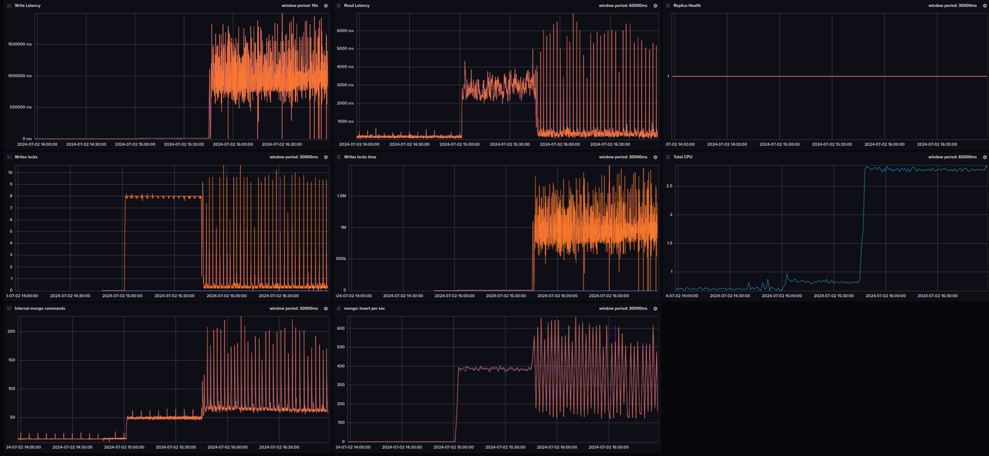Open the mongo: Insert per sec gear
This screenshot has width=989, height=456.
pyautogui.click(x=655, y=309)
